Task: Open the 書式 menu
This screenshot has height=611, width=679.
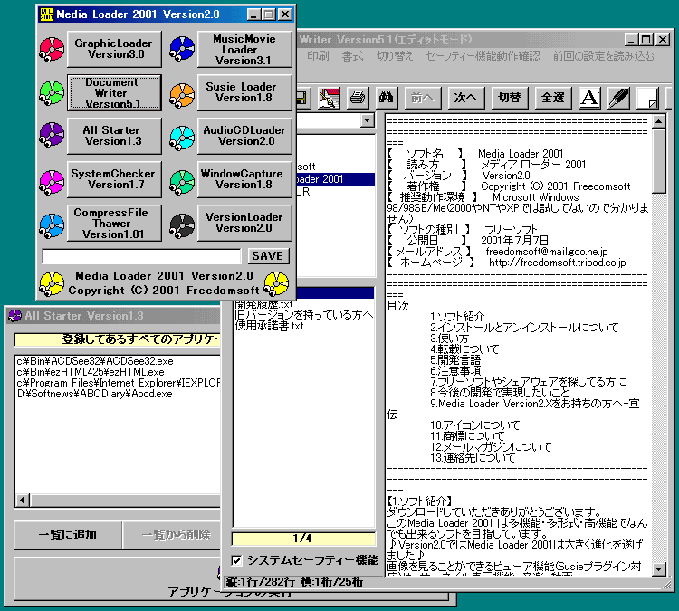Action: pos(352,56)
